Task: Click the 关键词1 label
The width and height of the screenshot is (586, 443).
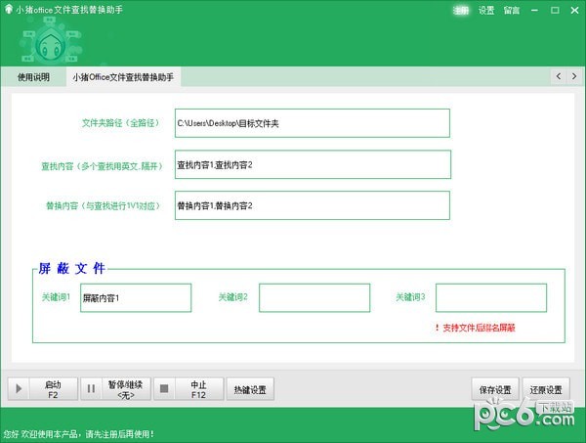Action: pyautogui.click(x=56, y=297)
